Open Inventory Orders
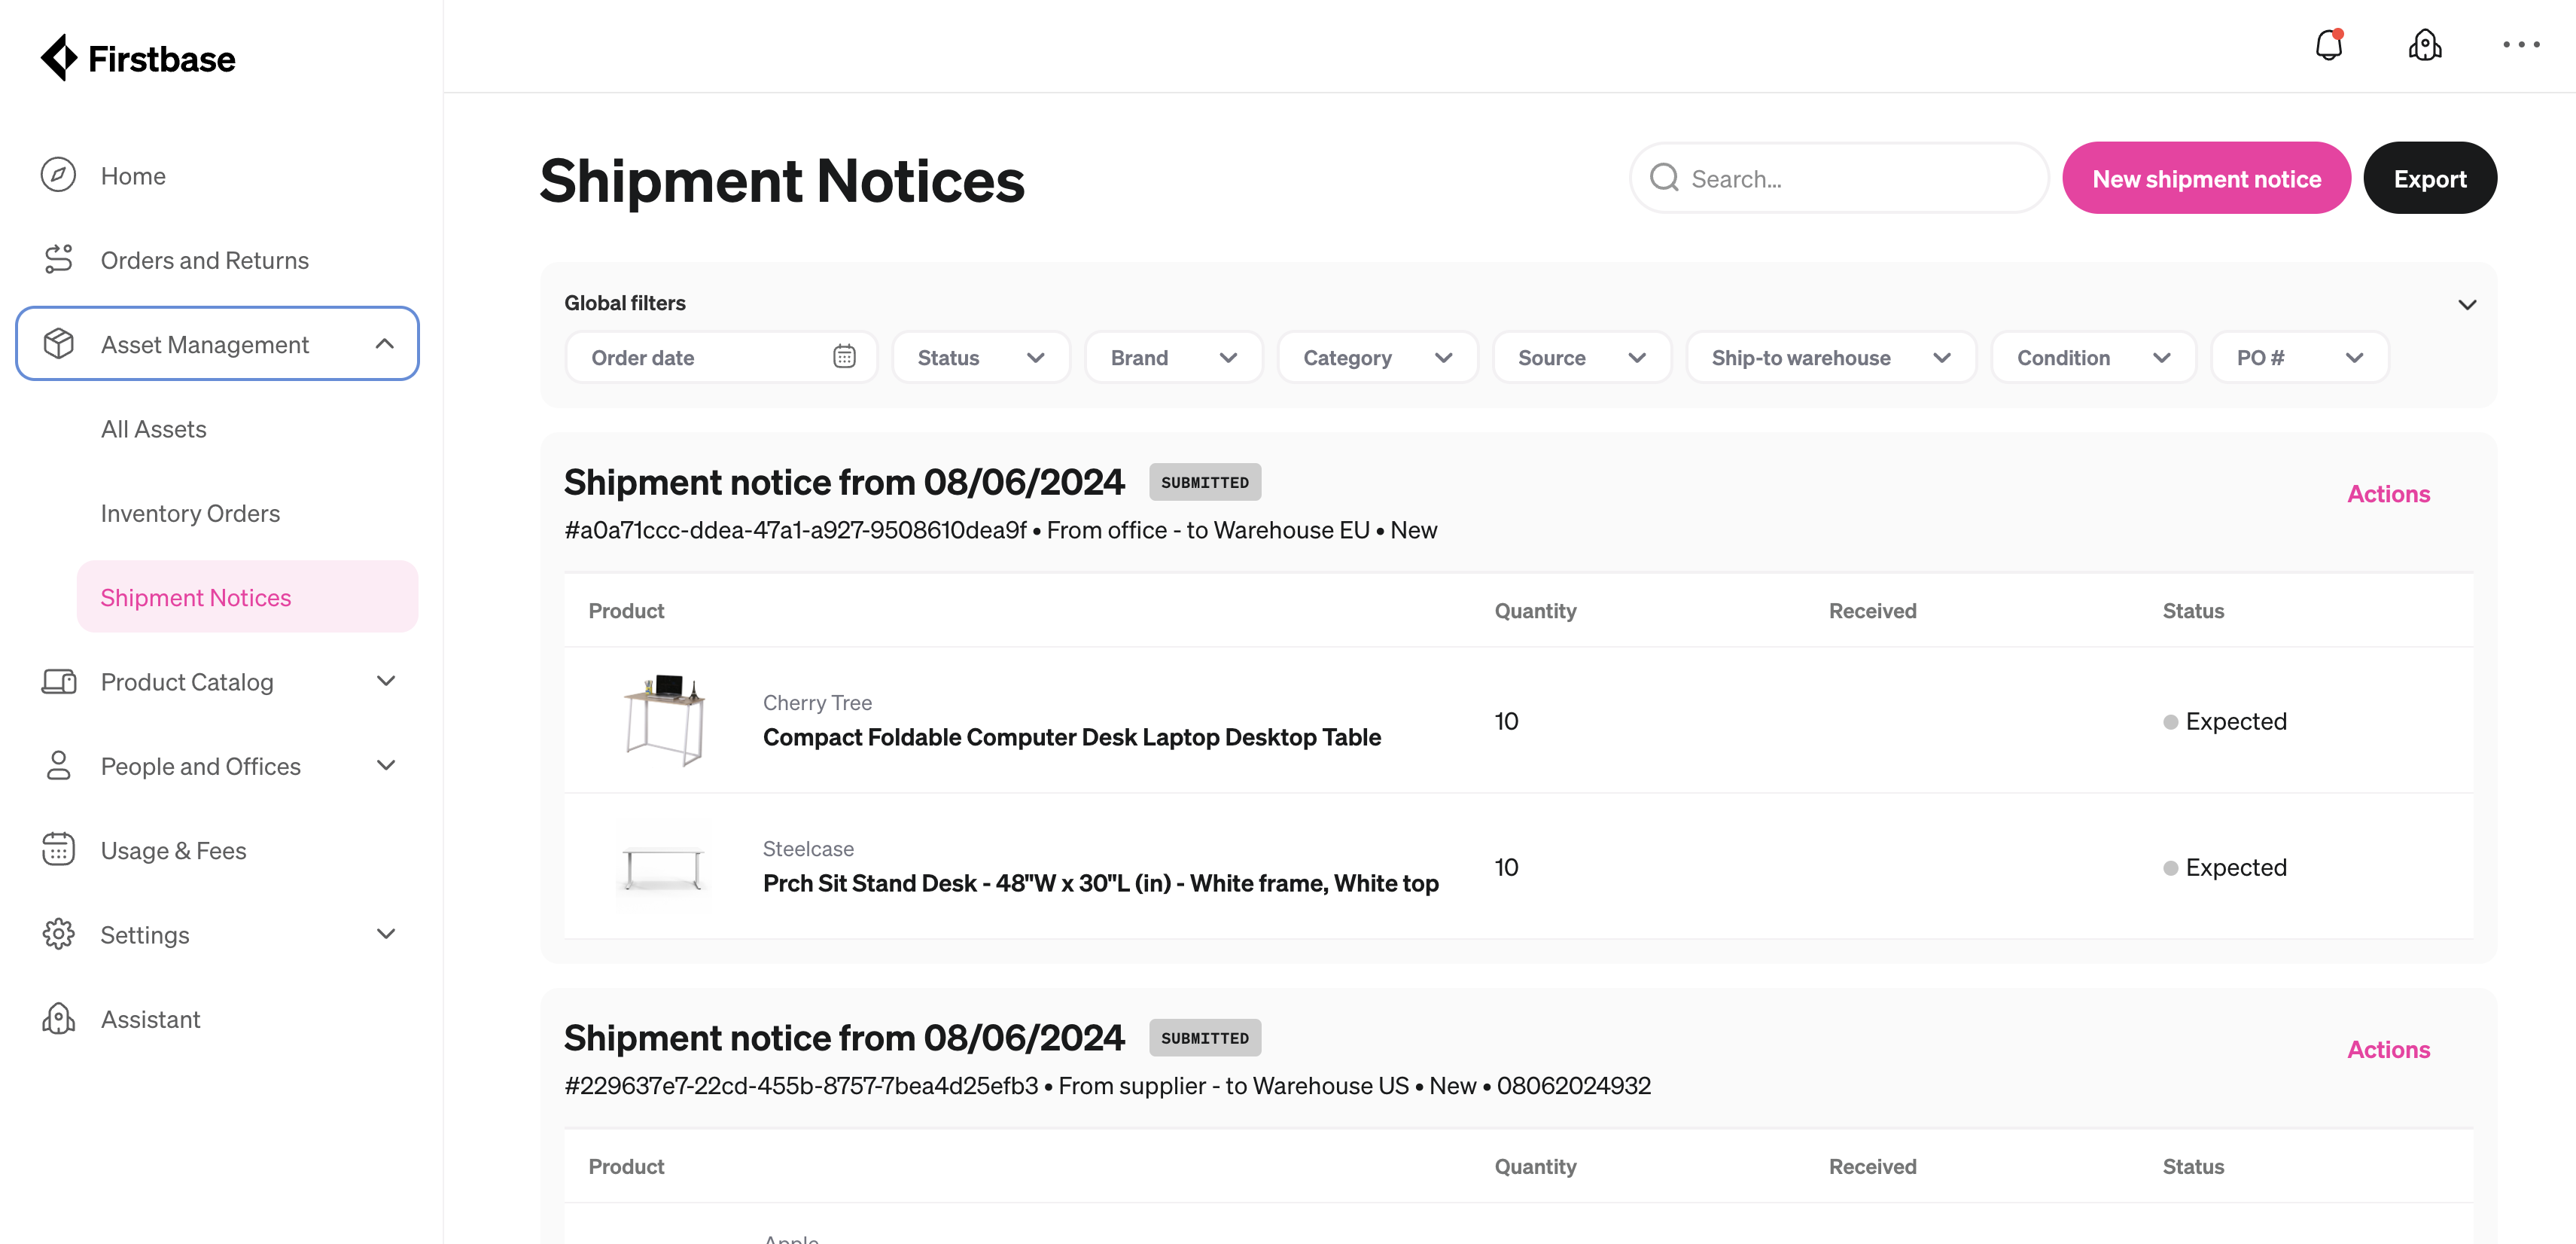Screen dimensions: 2576x1244 [190, 513]
